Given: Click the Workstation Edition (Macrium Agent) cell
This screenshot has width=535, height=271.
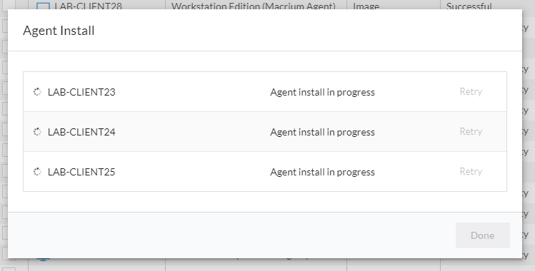Looking at the screenshot, I should tap(253, 6).
